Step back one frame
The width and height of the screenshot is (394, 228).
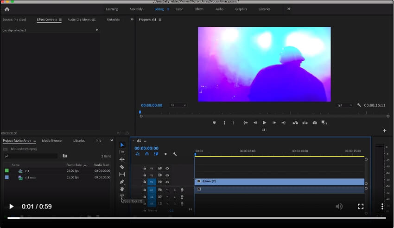[255, 123]
